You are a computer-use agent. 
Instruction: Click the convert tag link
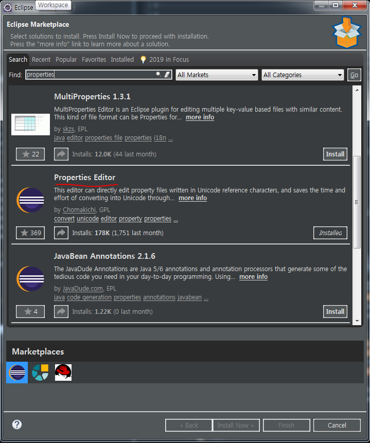pyautogui.click(x=64, y=219)
